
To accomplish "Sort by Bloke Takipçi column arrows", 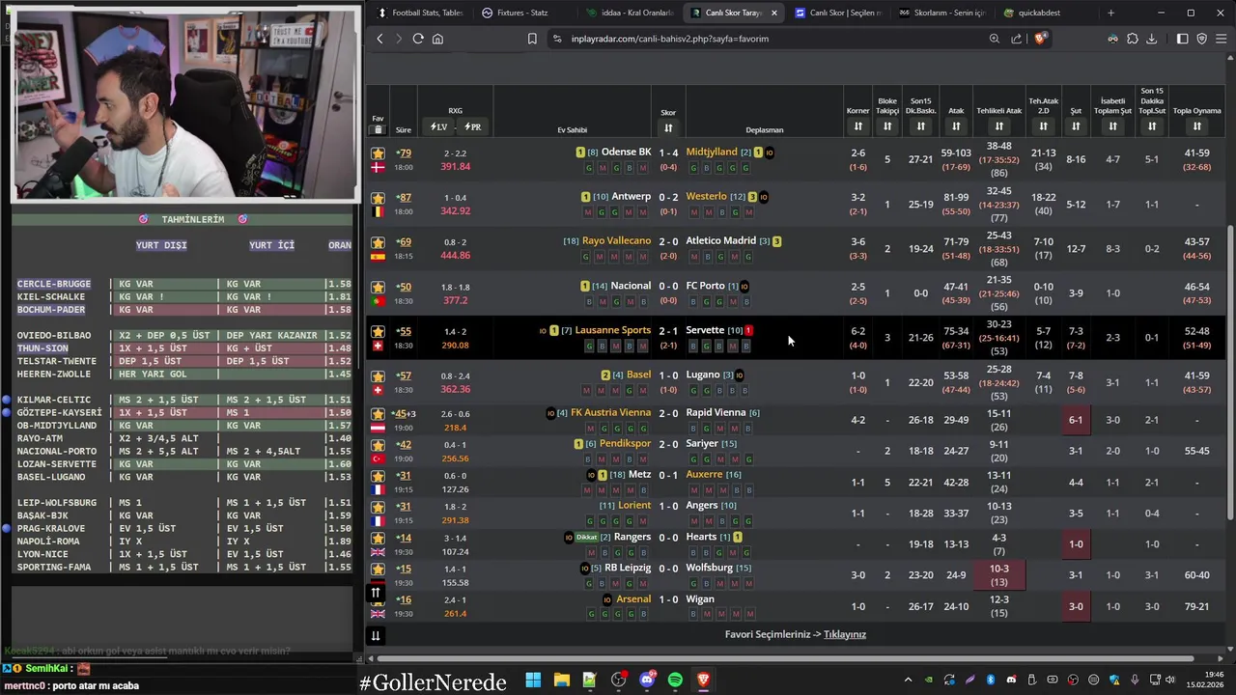I will [887, 126].
